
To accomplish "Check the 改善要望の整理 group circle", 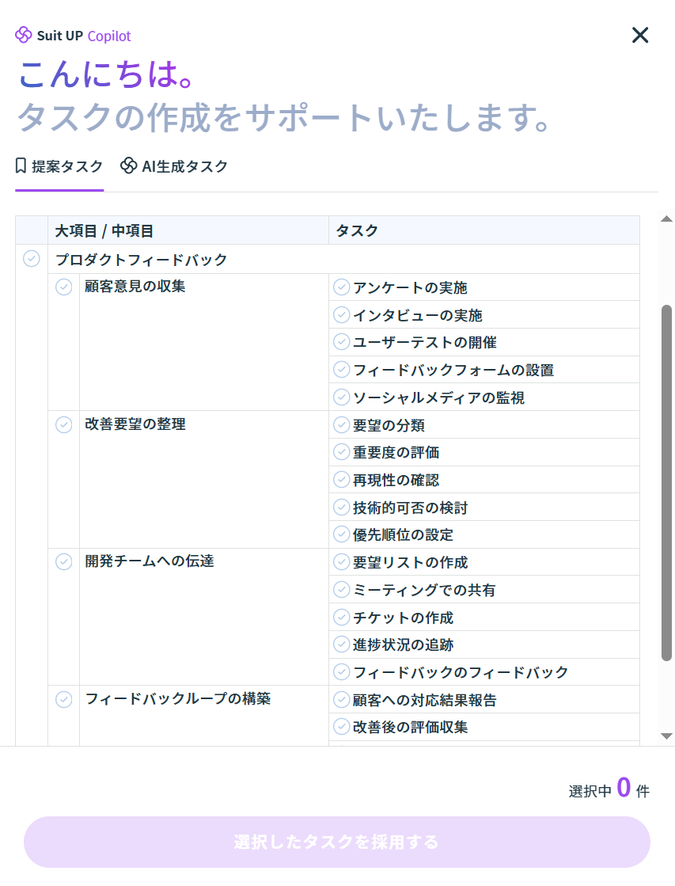I will (x=64, y=424).
